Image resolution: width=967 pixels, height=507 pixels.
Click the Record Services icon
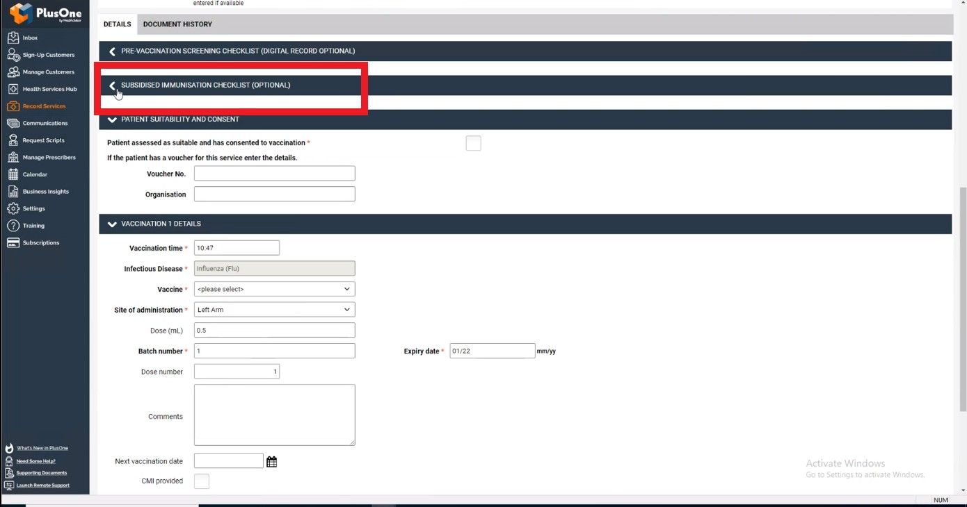pos(13,106)
